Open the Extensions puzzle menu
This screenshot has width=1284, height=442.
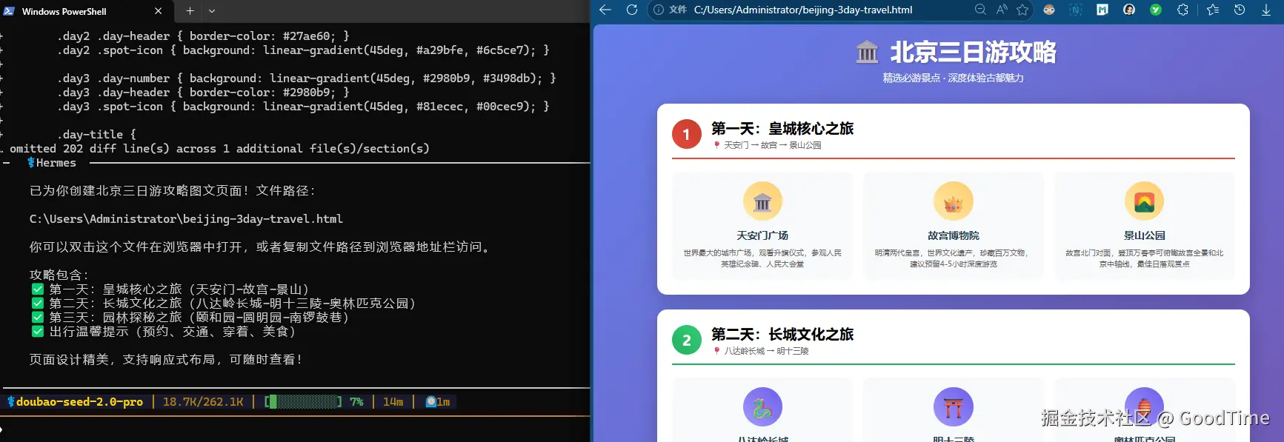pyautogui.click(x=1182, y=10)
